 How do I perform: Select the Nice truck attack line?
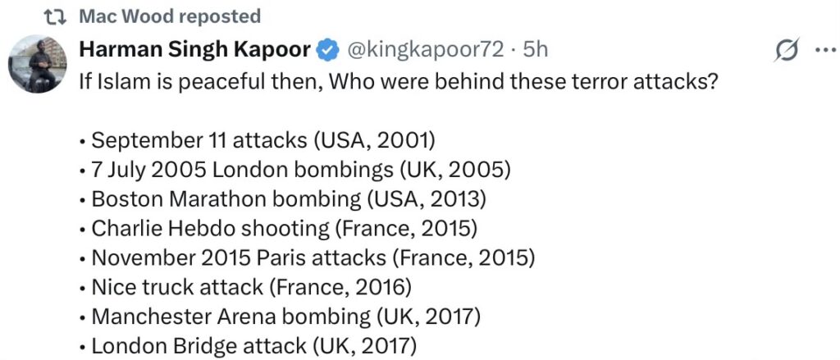tap(250, 287)
